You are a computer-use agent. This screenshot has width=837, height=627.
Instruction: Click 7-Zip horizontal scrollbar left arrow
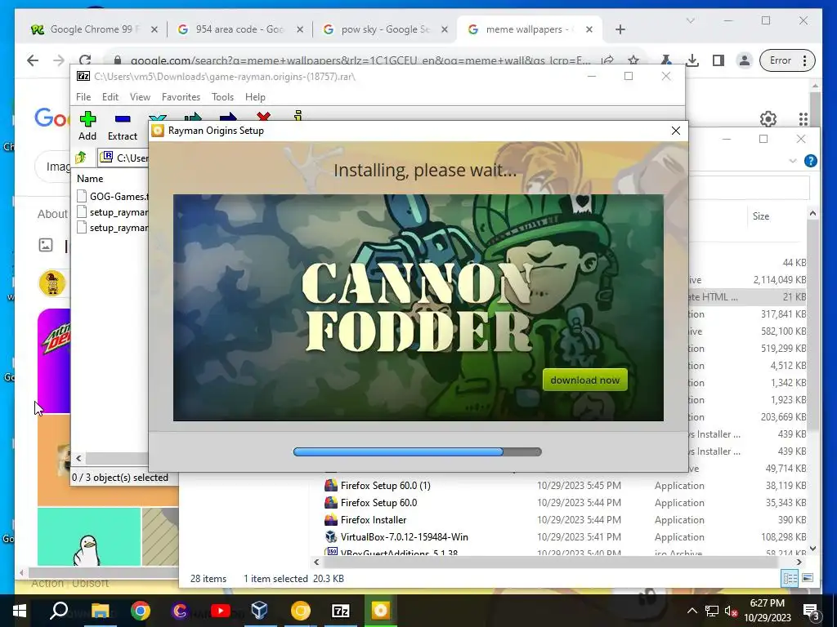(x=79, y=458)
